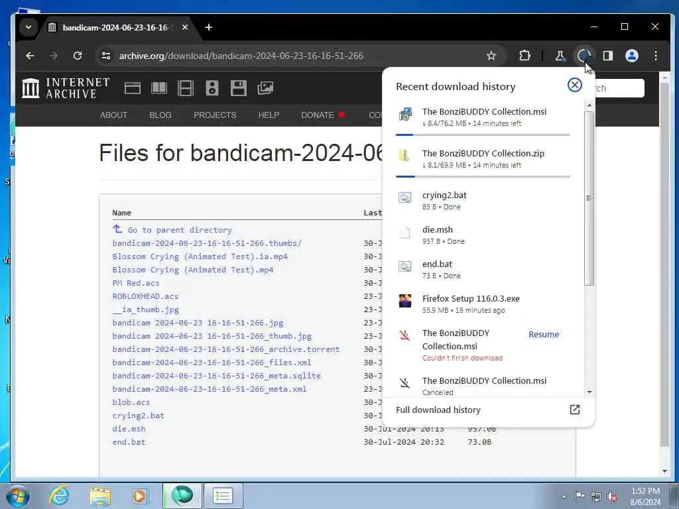Open the tab search dropdown arrow

[28, 27]
